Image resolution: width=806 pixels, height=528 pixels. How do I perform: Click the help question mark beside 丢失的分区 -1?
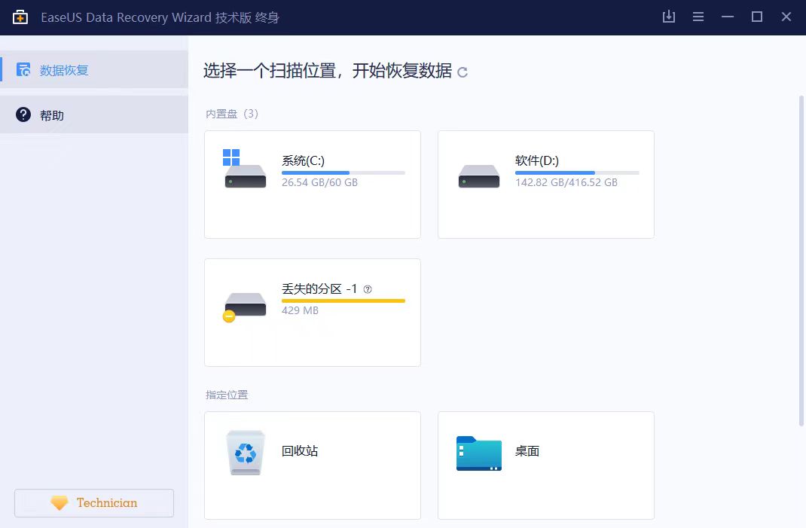[368, 288]
